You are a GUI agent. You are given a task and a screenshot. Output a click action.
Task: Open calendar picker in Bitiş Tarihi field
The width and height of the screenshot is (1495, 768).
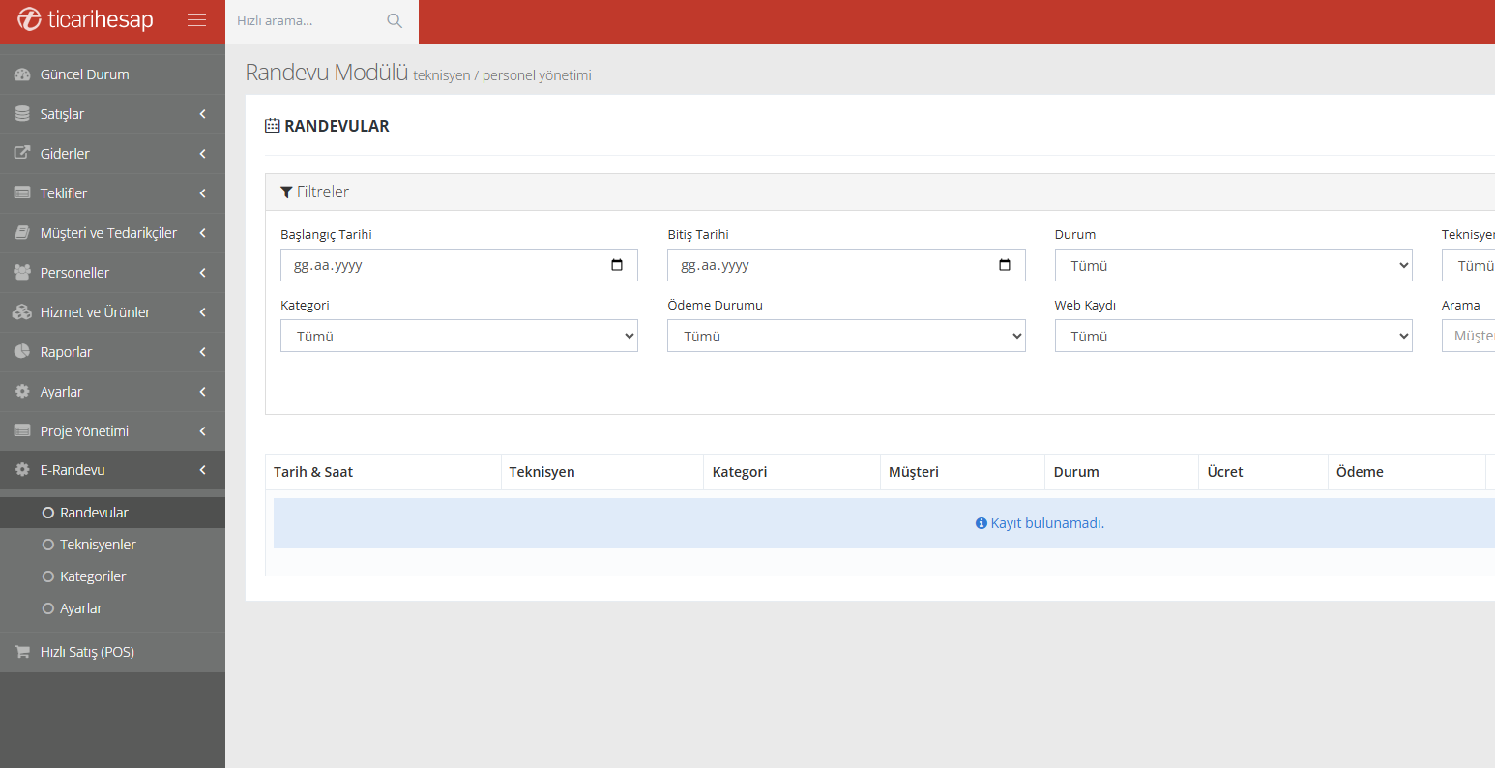[1004, 265]
